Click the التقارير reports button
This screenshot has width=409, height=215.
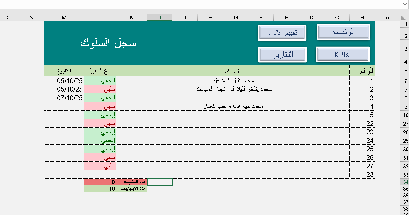282,54
